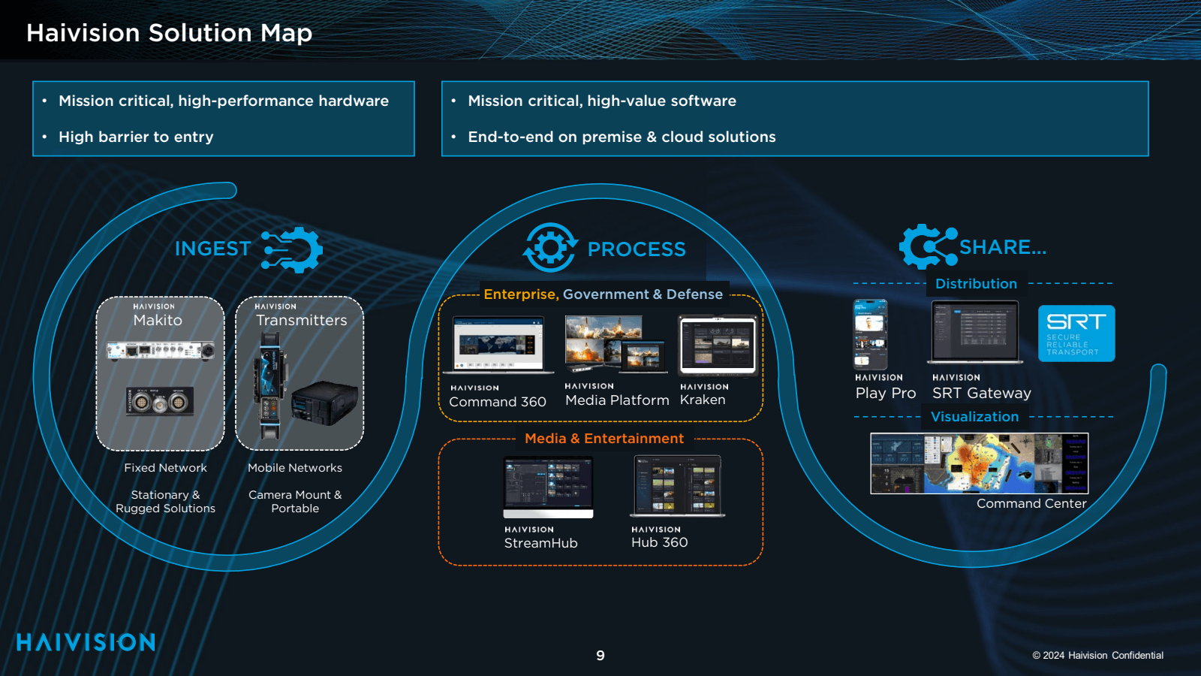Click the Transmitters product label
The width and height of the screenshot is (1201, 676).
(x=301, y=320)
